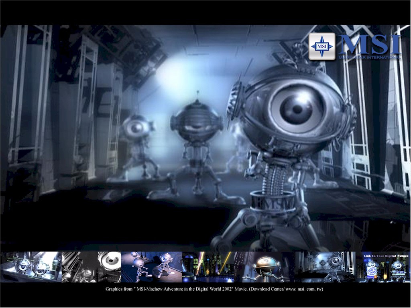Click the MSI star logo badge
411x308 pixels.
(322, 47)
